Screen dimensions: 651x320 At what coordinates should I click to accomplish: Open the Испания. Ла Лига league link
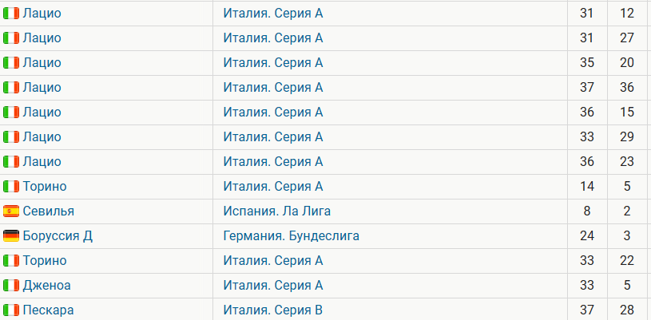[x=277, y=211]
